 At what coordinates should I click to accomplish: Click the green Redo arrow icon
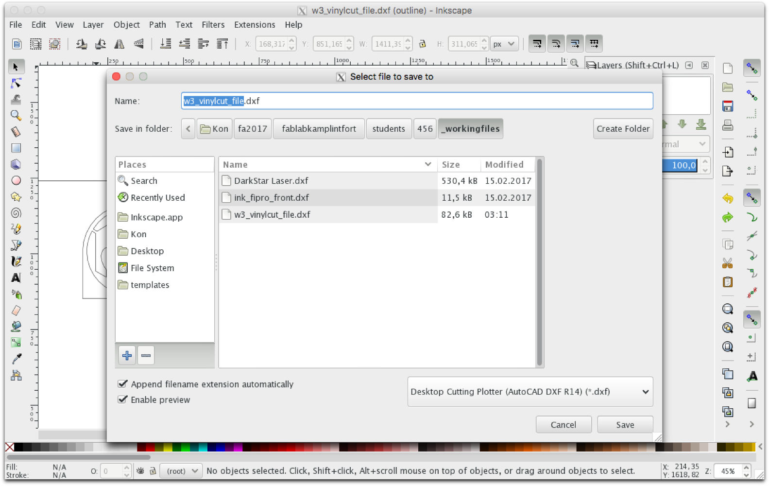(728, 217)
